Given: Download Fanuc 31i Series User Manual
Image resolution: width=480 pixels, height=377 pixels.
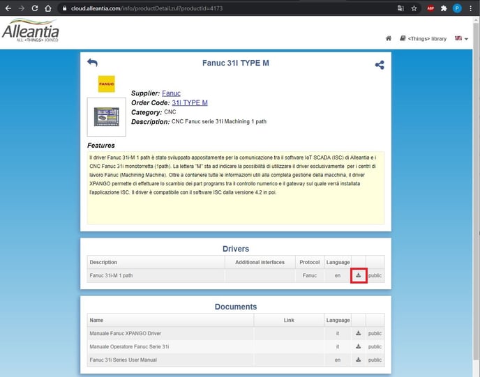Looking at the screenshot, I should tap(359, 360).
